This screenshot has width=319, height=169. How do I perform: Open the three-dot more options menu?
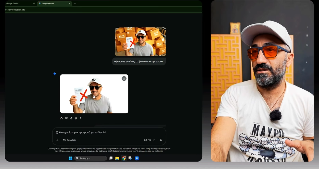(81, 118)
